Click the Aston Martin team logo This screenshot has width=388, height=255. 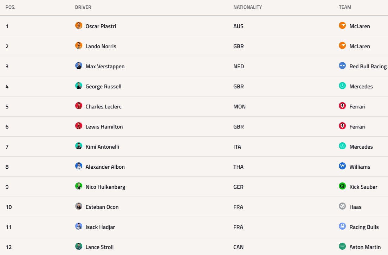342,247
